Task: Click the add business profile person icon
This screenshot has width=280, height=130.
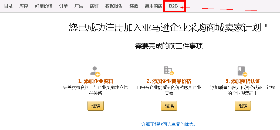Action: point(95,71)
